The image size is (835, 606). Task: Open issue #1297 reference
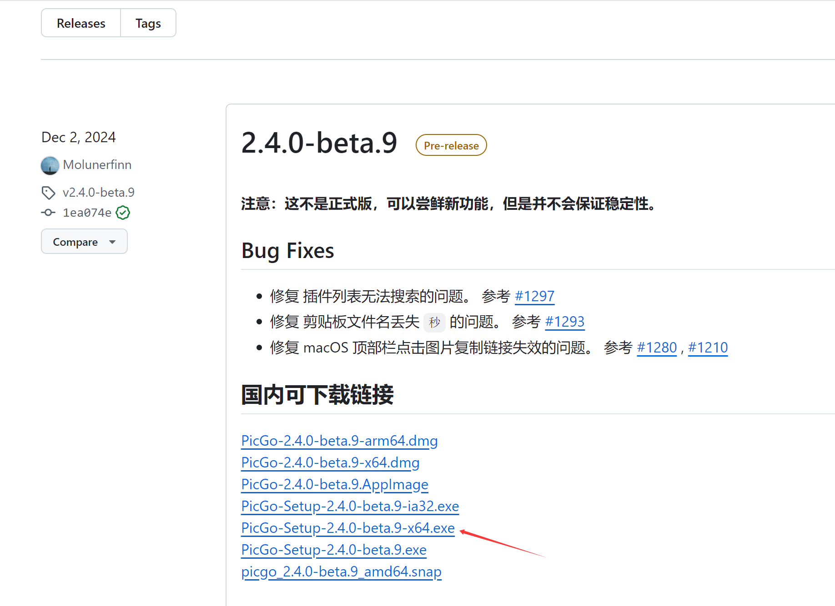534,296
